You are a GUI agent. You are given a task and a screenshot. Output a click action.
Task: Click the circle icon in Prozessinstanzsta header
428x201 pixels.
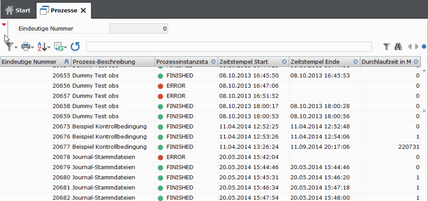pos(213,62)
